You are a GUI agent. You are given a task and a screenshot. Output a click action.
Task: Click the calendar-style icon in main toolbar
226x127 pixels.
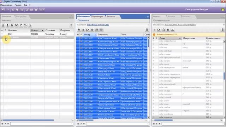pyautogui.click(x=36, y=10)
